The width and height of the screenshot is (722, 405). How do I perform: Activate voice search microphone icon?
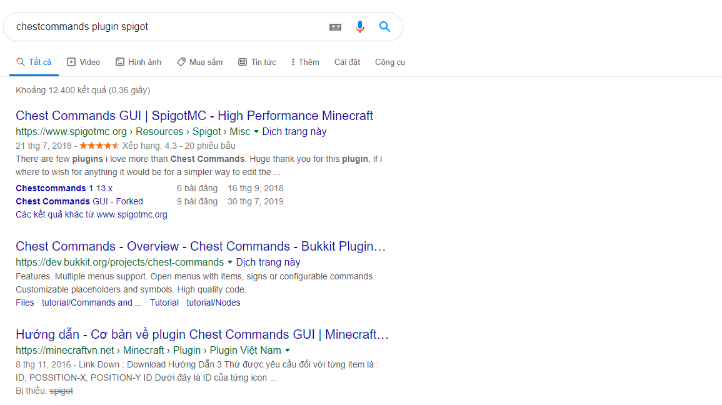pyautogui.click(x=360, y=27)
